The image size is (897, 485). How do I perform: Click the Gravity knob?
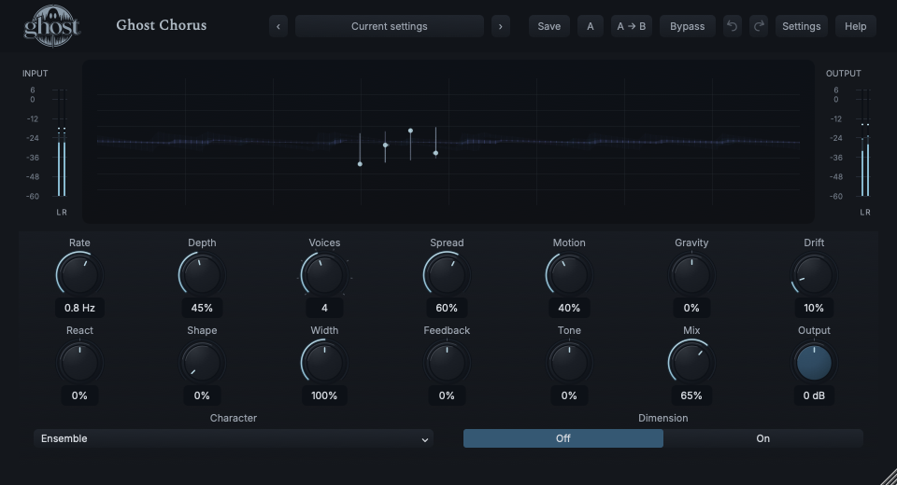(x=691, y=275)
